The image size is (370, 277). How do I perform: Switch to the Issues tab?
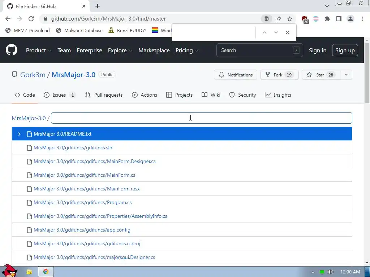60,95
